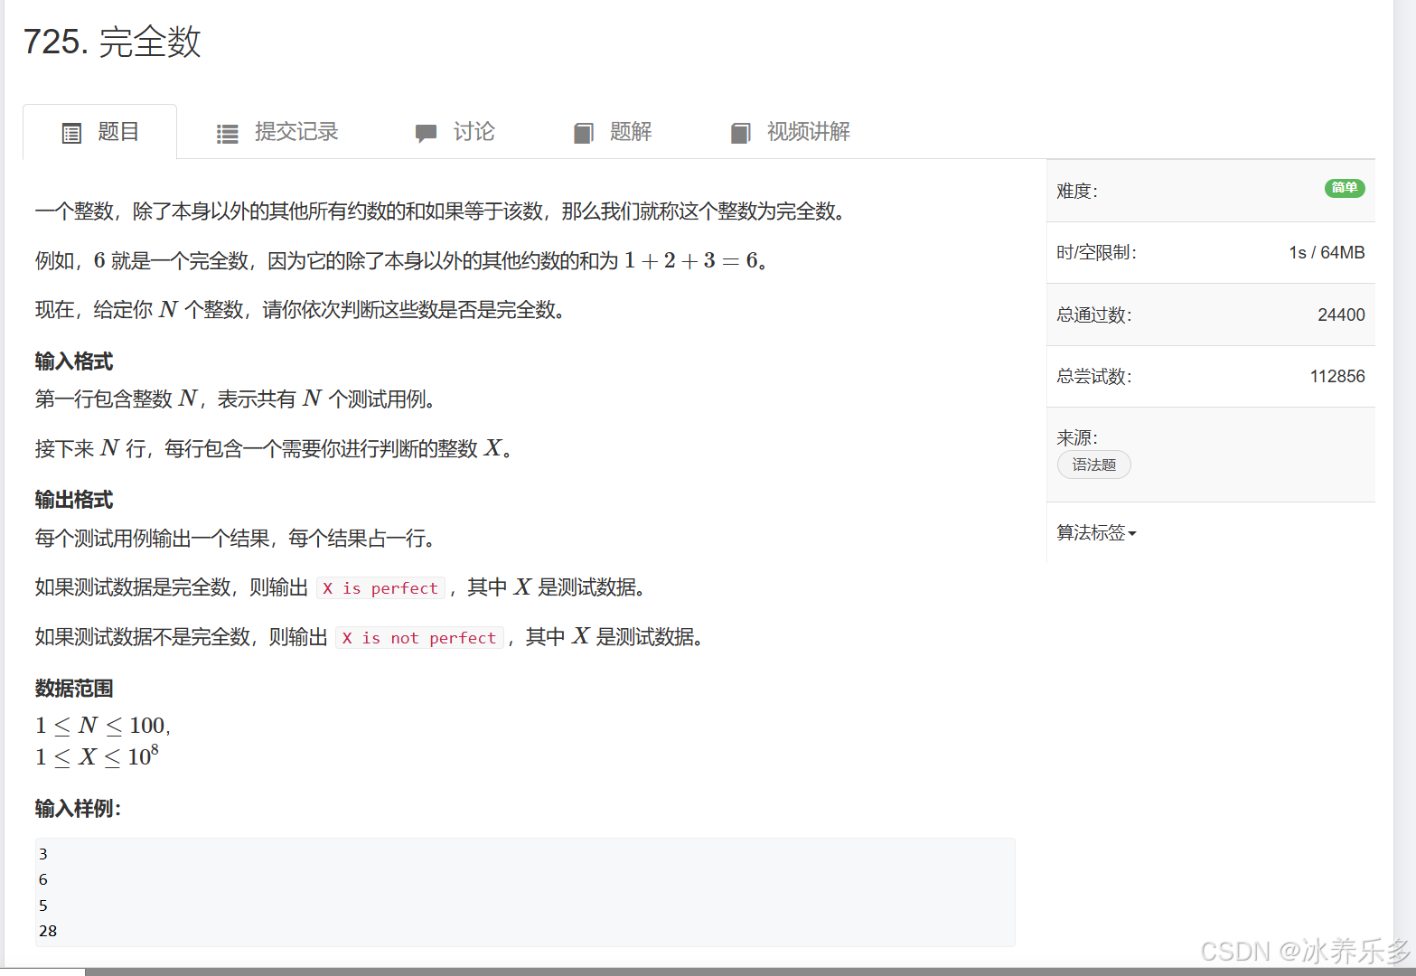The width and height of the screenshot is (1416, 976).
Task: Click the list icon beside 提交记录
Action: [x=228, y=132]
